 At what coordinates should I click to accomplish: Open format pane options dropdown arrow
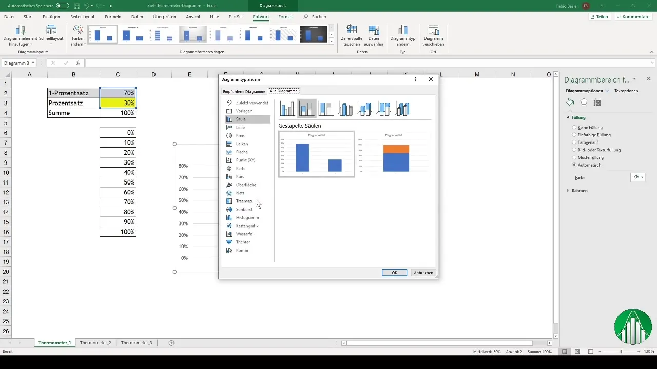click(x=635, y=79)
